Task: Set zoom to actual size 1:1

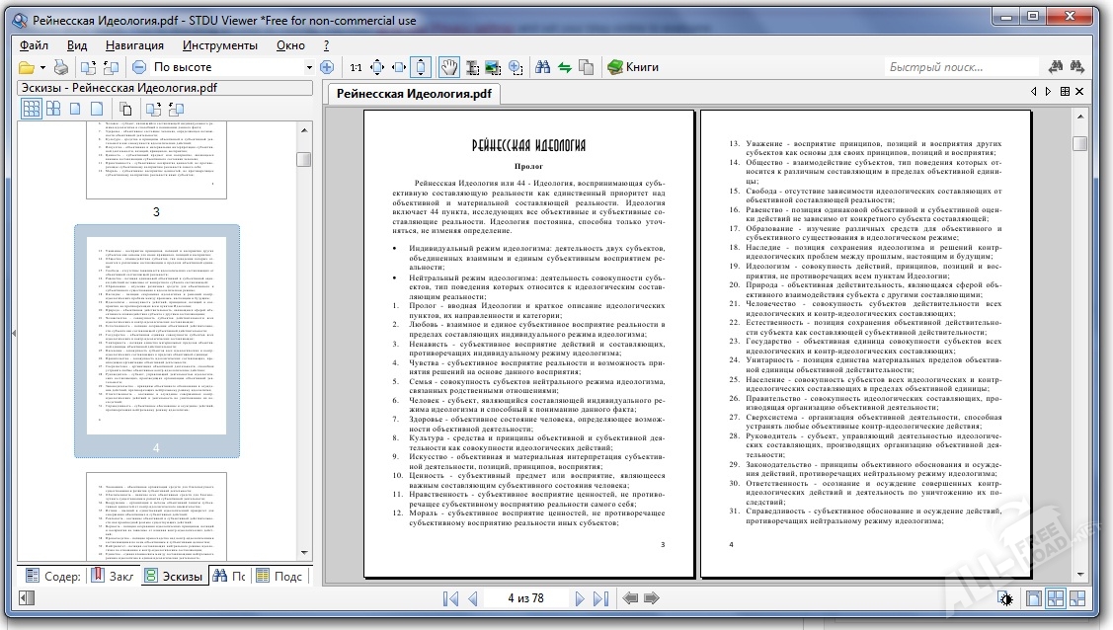Action: click(x=356, y=67)
